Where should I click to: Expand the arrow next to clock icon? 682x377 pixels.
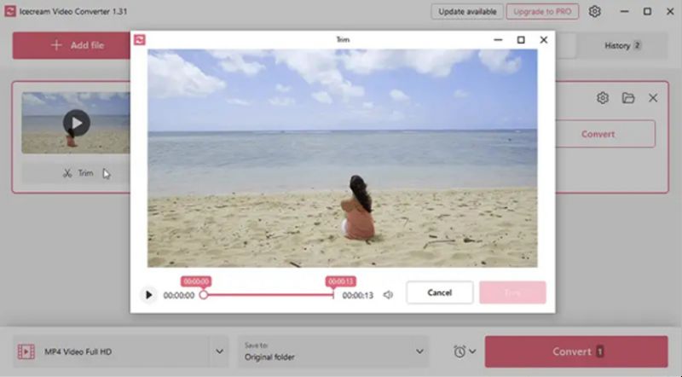point(472,351)
